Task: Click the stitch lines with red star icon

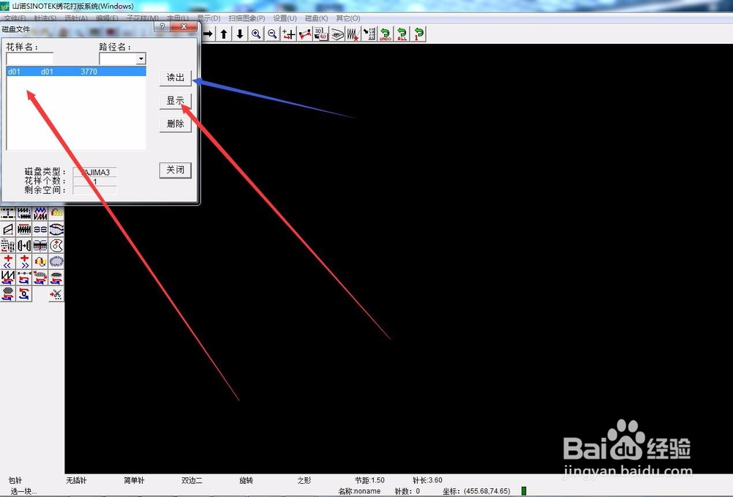Action: pyautogui.click(x=353, y=34)
